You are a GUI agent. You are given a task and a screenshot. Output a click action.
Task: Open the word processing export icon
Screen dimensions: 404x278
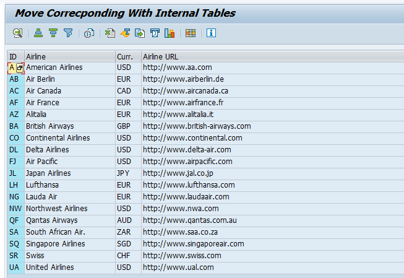[x=125, y=33]
